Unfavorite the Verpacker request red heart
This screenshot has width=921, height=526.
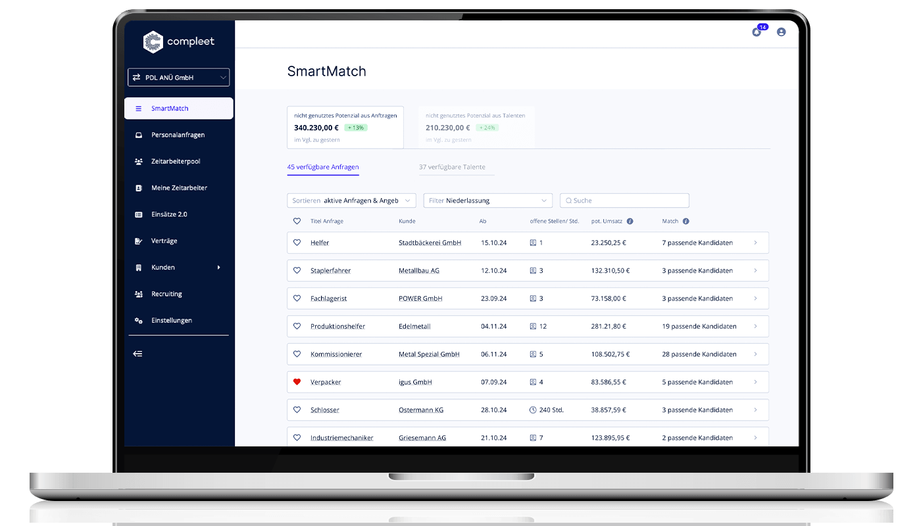[297, 382]
